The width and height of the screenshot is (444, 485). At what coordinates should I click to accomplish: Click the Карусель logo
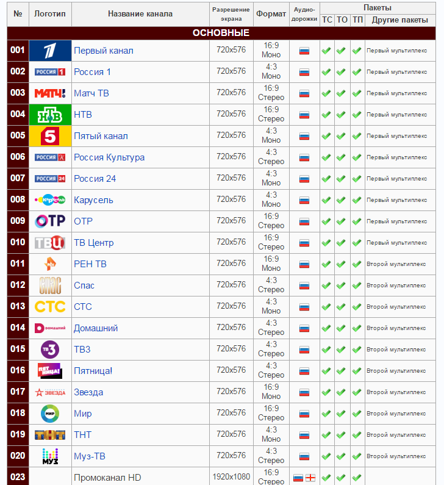tap(50, 200)
